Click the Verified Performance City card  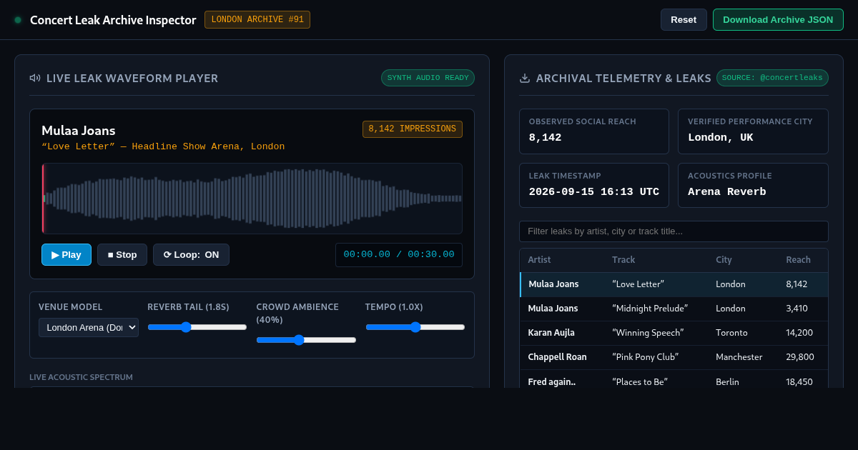coord(753,131)
